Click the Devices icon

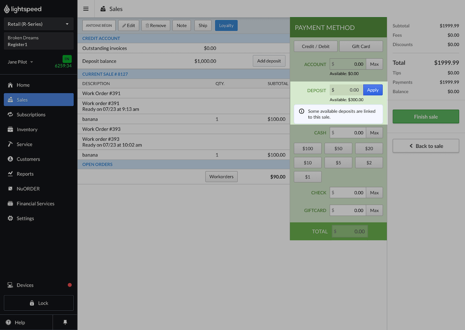pos(10,285)
